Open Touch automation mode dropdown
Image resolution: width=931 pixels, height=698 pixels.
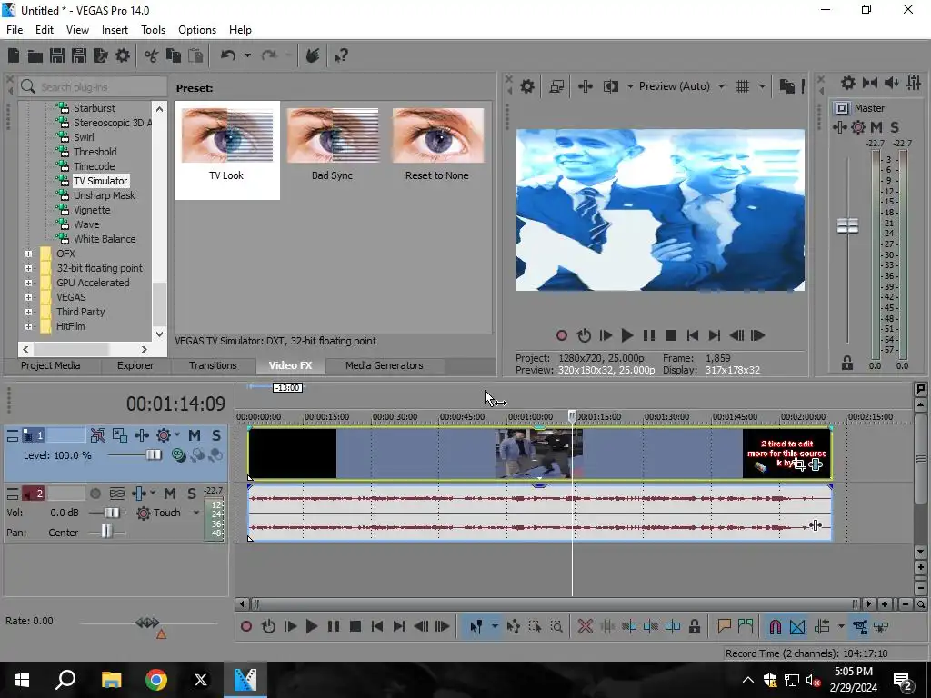click(x=196, y=513)
